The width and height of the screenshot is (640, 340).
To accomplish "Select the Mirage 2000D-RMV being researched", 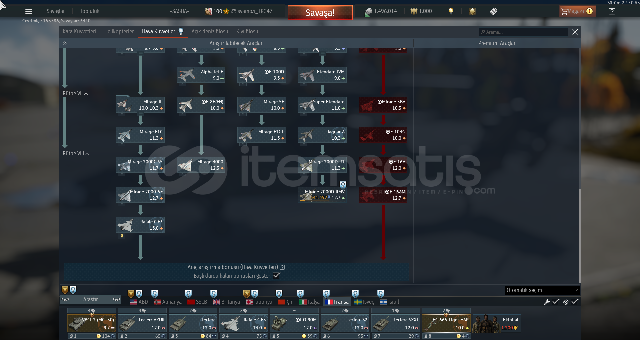I will (x=322, y=195).
